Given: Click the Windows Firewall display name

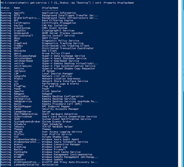Looking at the screenshot, I should 54,149.
